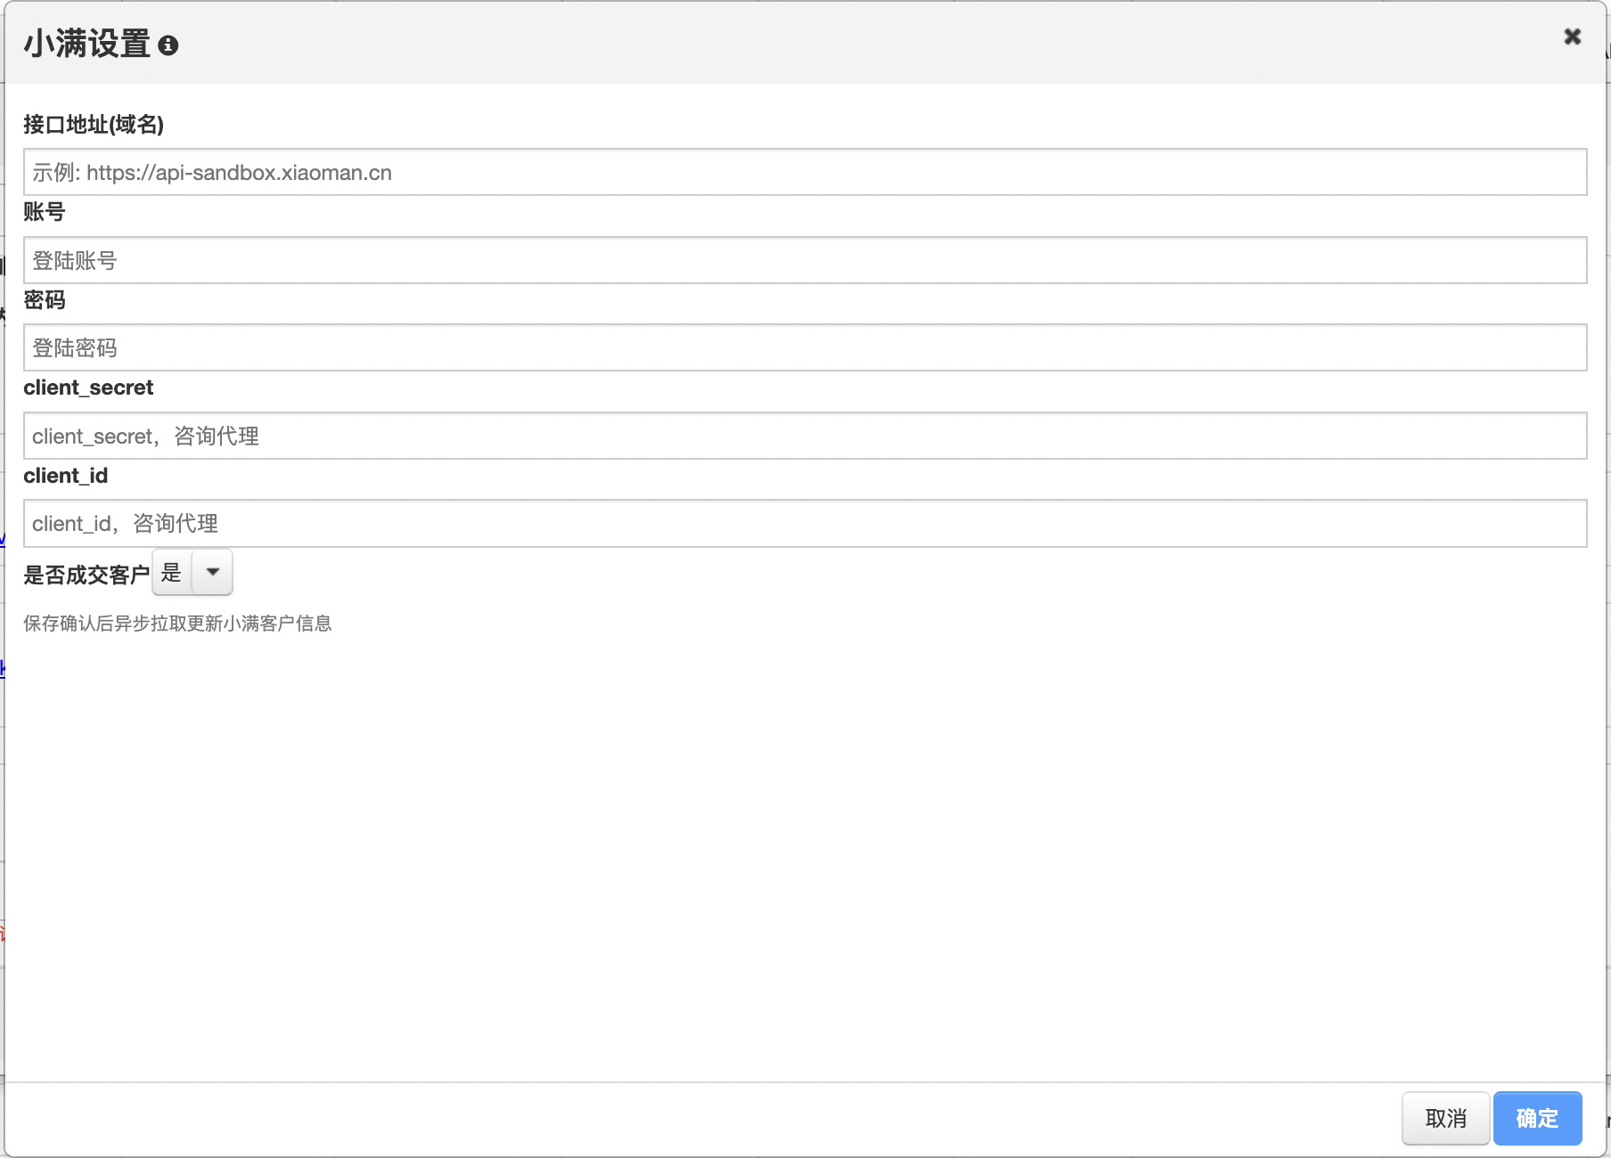Click the 取消 cancel button
Viewport: 1611px width, 1158px height.
[x=1445, y=1118]
